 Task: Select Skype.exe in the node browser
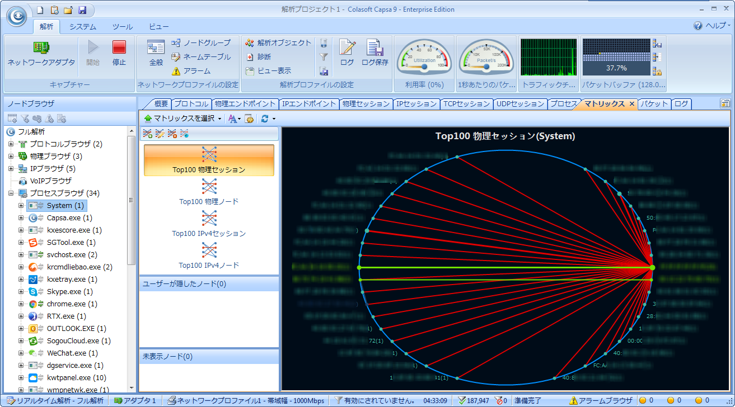point(64,292)
